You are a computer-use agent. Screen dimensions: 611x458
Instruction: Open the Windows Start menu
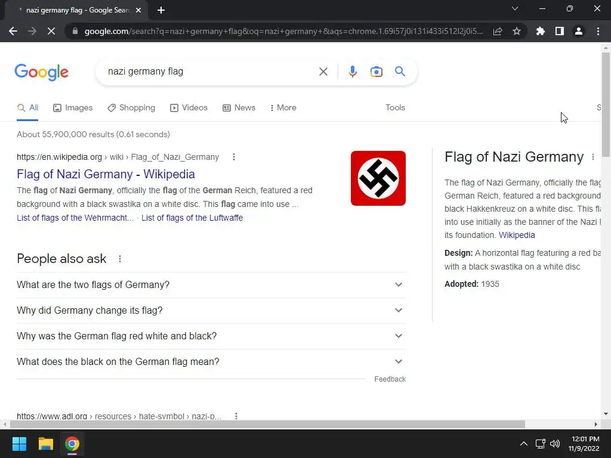19,444
